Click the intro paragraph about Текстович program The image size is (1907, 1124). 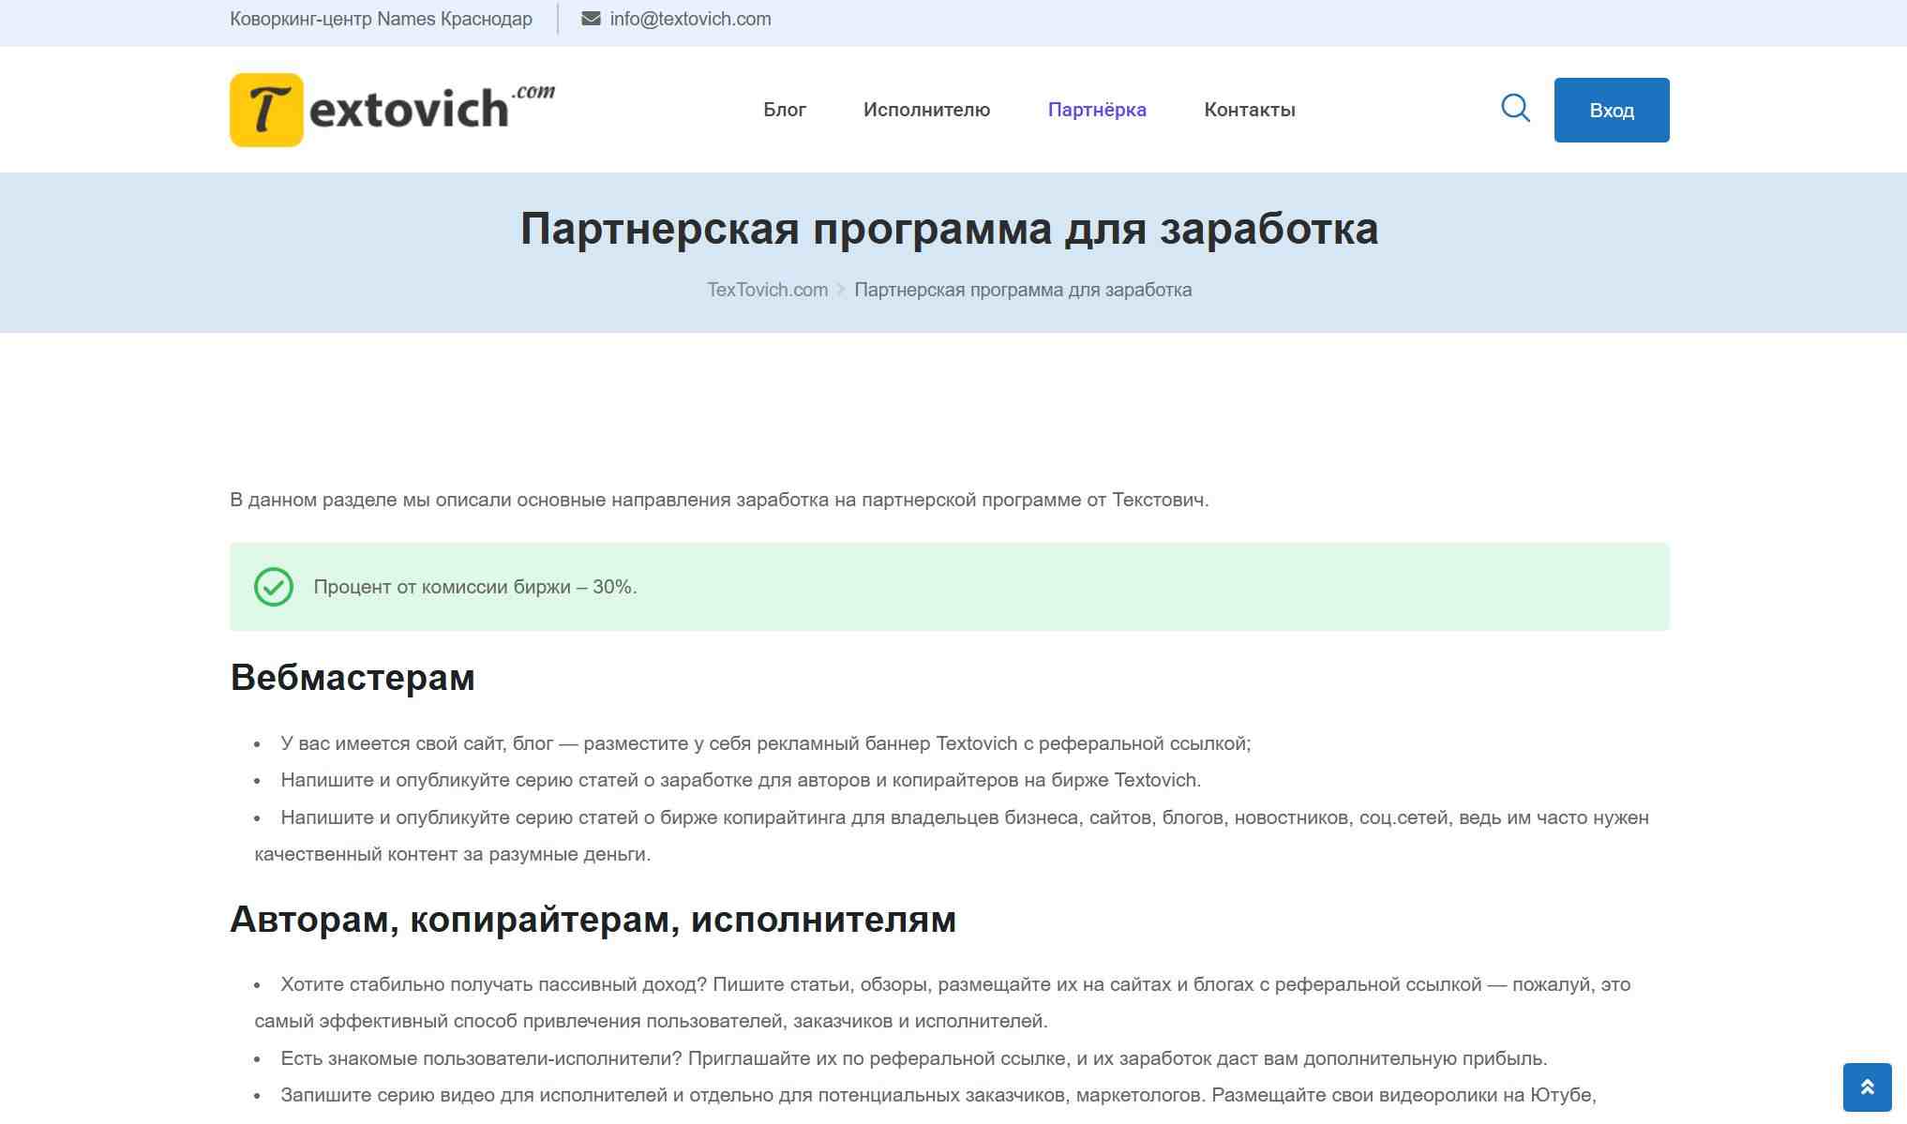click(719, 500)
